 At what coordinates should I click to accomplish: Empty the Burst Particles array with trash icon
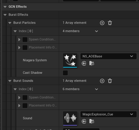coord(110,23)
